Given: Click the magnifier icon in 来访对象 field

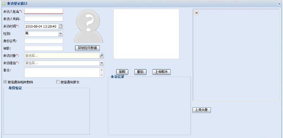Looking at the screenshot, I should 102,56.
